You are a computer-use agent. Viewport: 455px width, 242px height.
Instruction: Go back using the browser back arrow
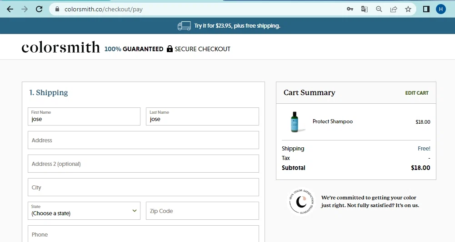pos(10,9)
